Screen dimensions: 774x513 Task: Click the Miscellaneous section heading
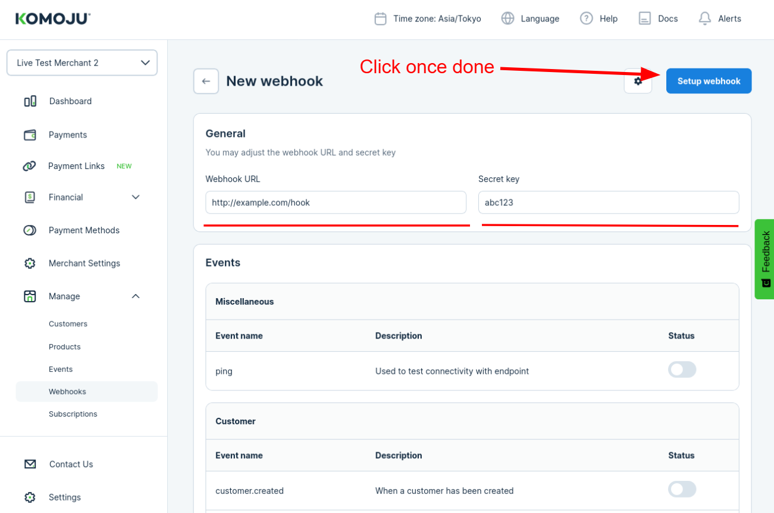coord(245,302)
